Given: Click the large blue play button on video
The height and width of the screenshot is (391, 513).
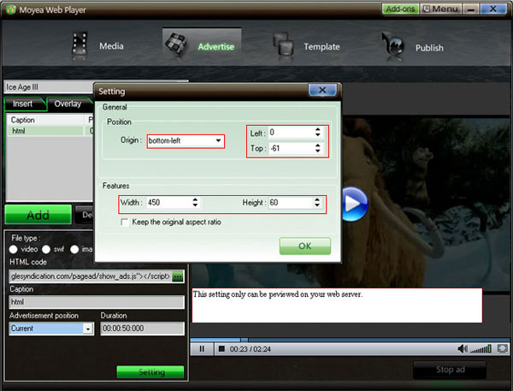Looking at the screenshot, I should click(x=354, y=204).
